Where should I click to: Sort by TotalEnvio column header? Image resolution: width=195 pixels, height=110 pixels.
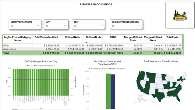[x=172, y=37]
